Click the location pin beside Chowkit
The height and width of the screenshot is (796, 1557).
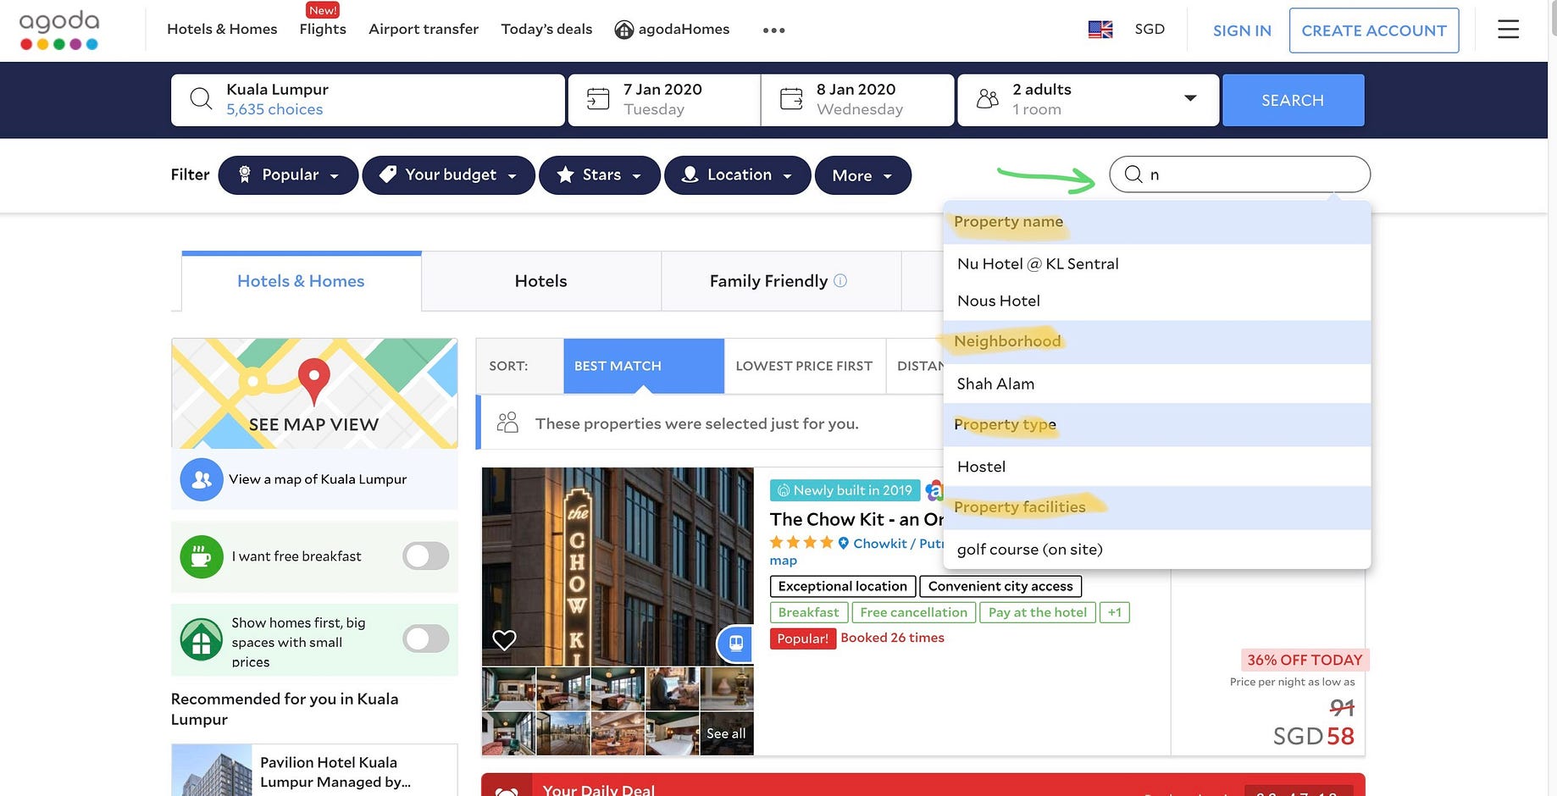tap(844, 543)
